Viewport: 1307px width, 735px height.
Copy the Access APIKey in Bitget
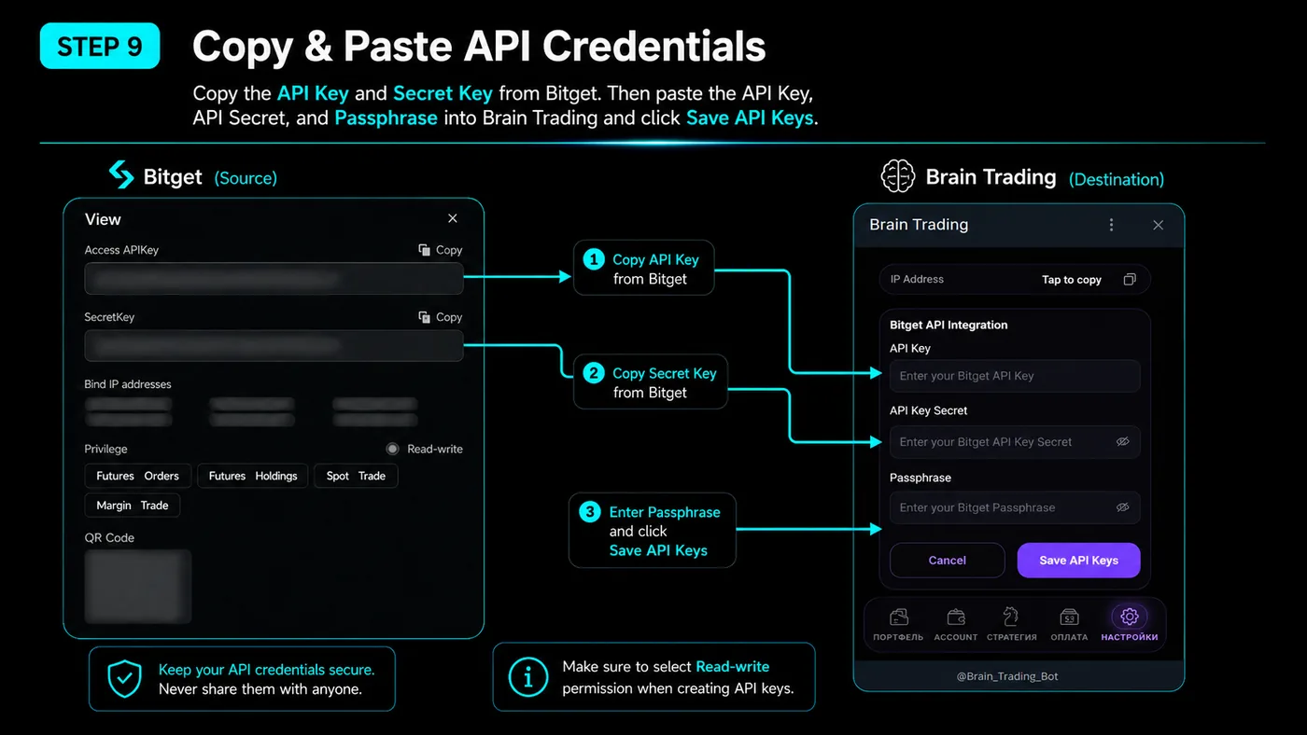pos(441,250)
